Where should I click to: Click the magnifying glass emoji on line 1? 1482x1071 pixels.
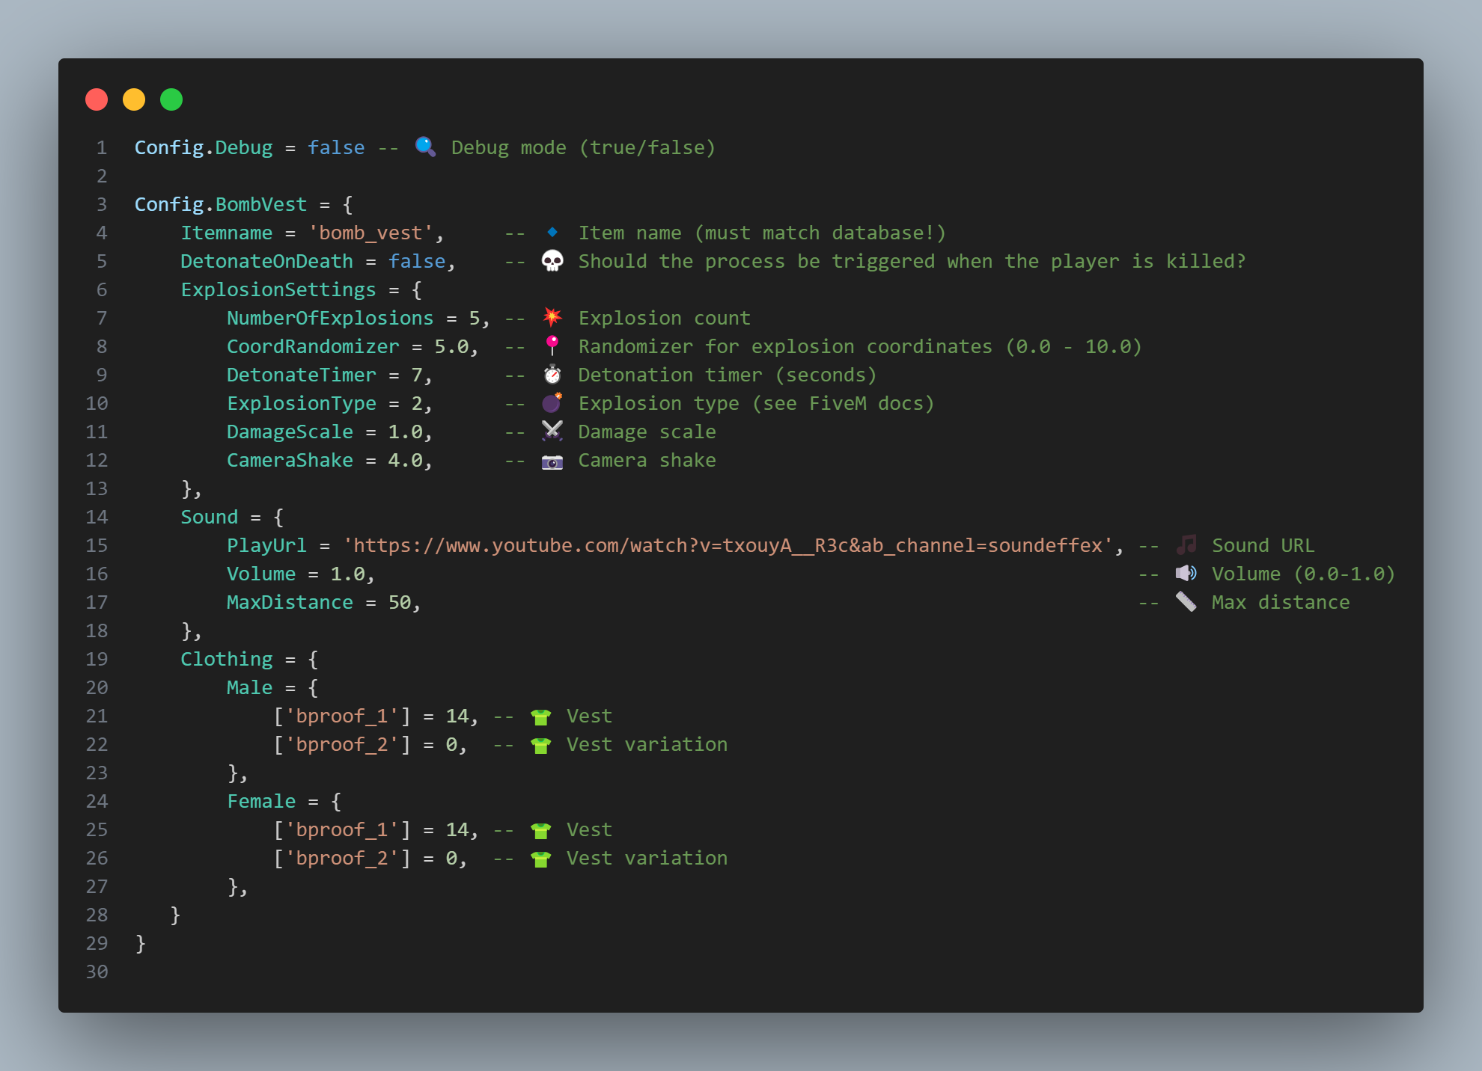425,147
